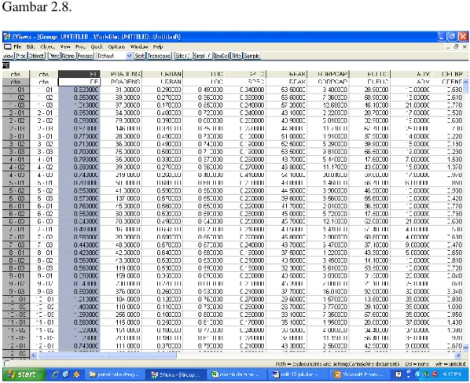This screenshot has width=470, height=383.
Task: Select the ROADENS column header
Action: point(121,74)
